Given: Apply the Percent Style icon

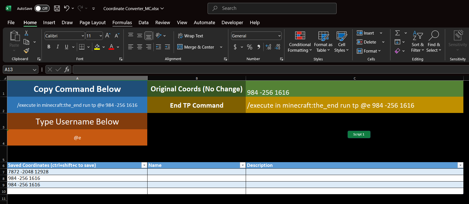Looking at the screenshot, I should [x=250, y=47].
